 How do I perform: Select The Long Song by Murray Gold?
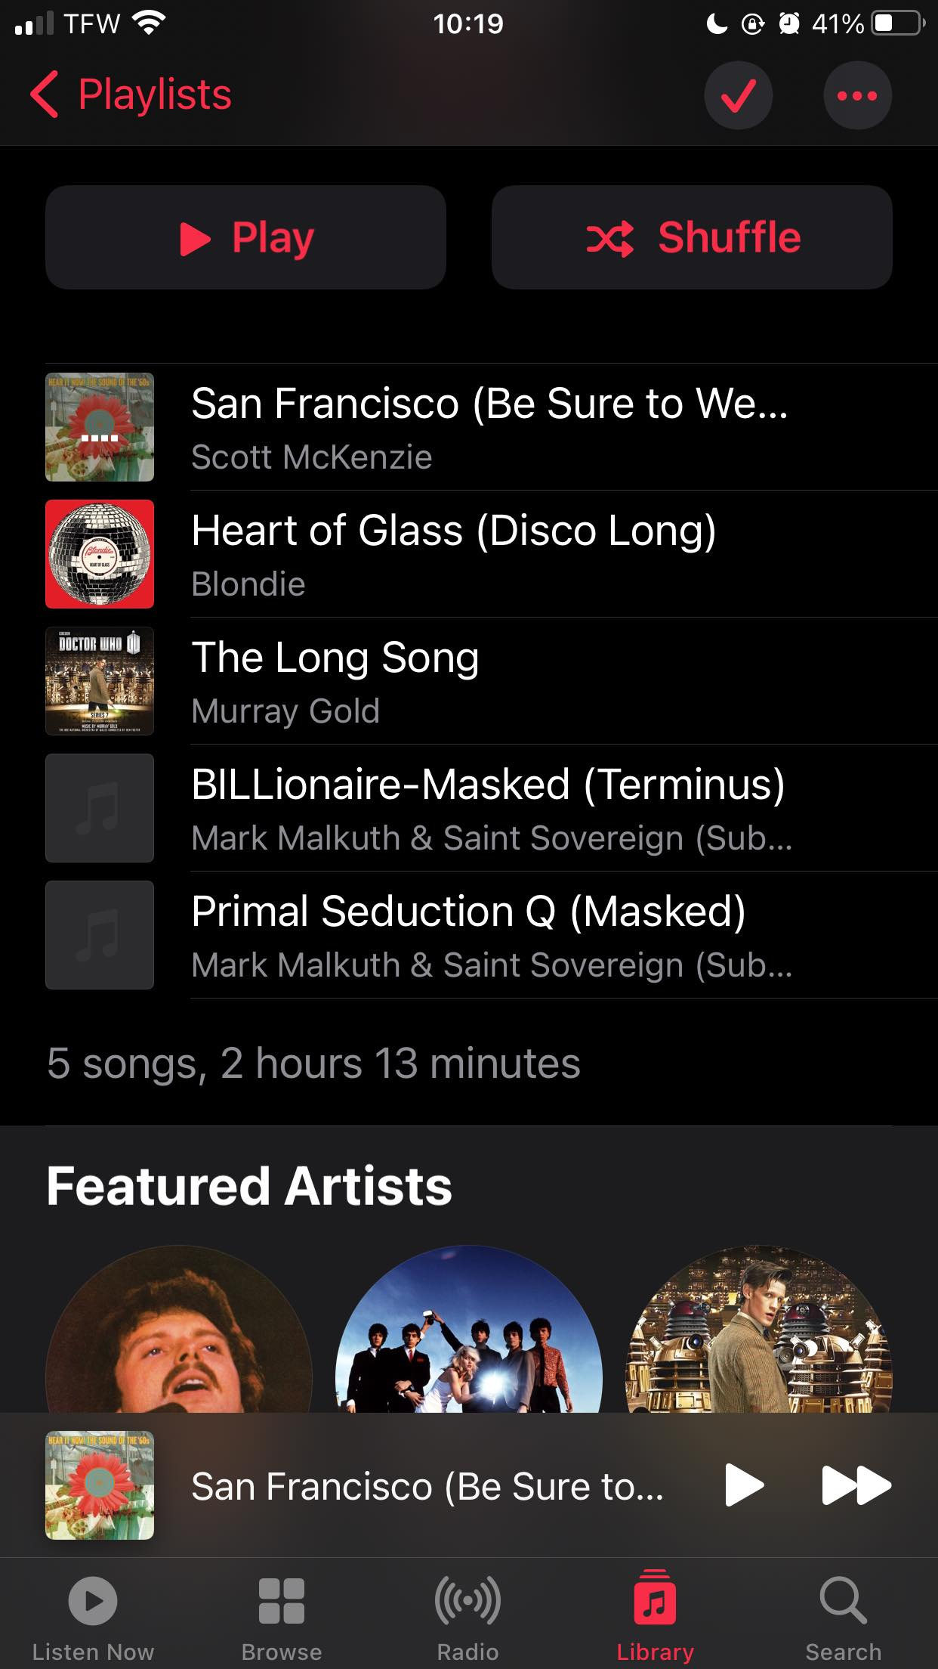coord(489,681)
